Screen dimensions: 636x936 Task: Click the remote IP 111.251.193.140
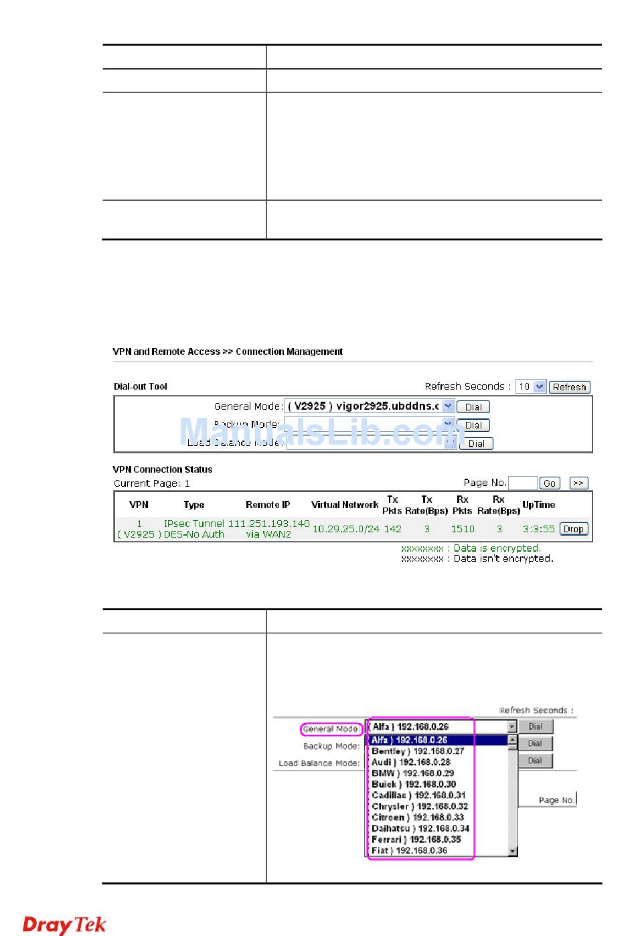(269, 524)
